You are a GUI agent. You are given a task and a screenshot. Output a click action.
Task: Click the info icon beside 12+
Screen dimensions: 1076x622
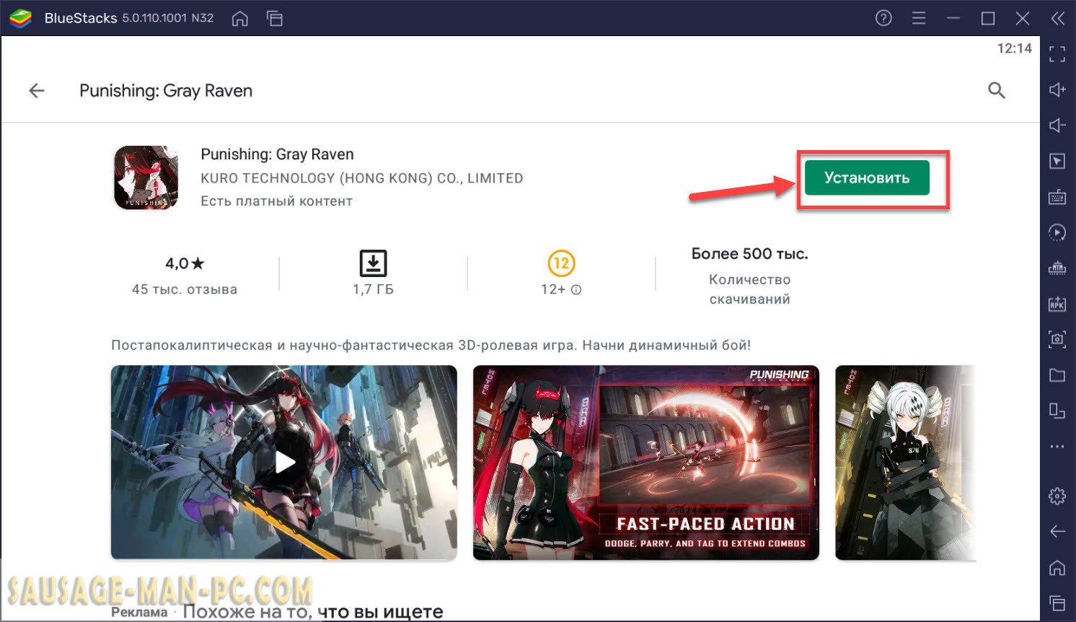click(x=576, y=289)
